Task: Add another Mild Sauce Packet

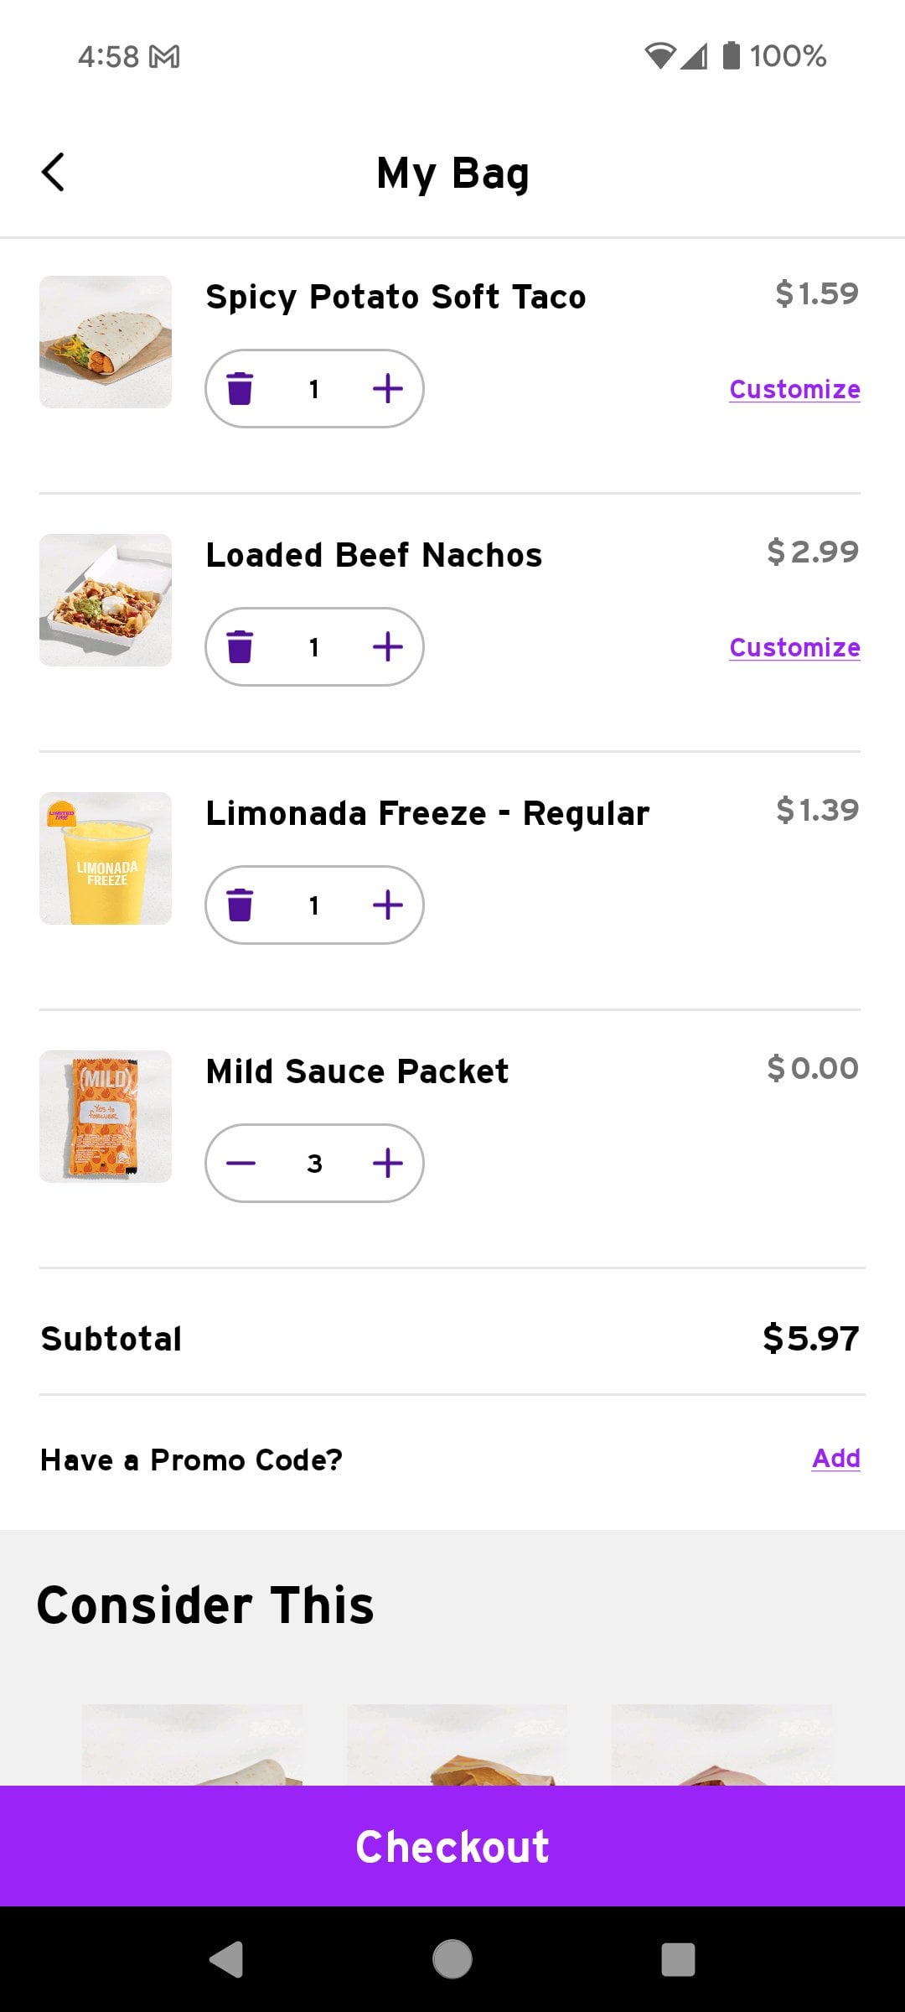Action: pyautogui.click(x=388, y=1164)
